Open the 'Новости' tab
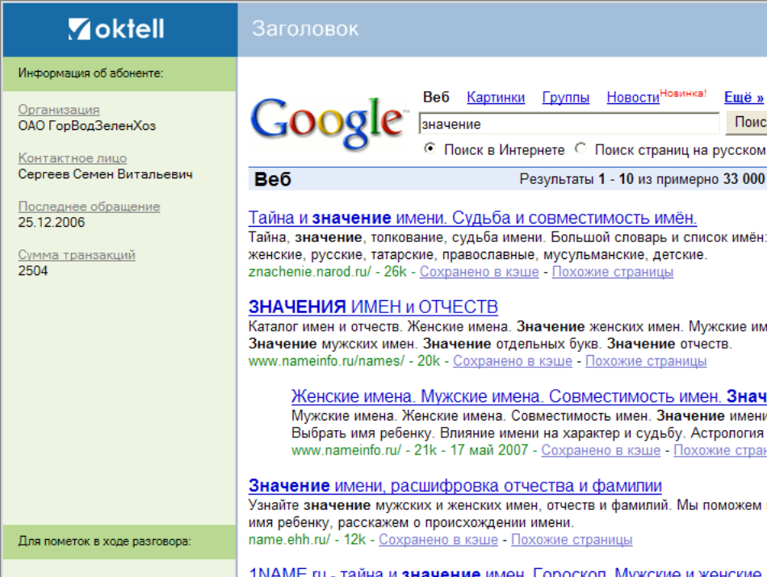 [x=633, y=98]
